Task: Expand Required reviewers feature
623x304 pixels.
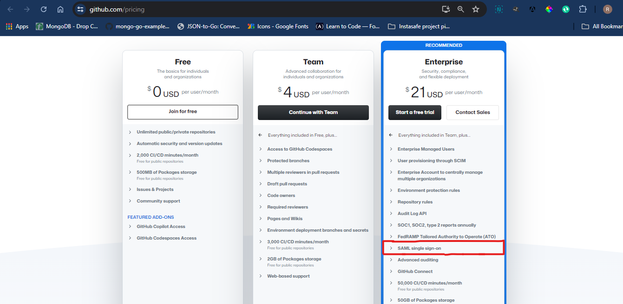Action: tap(283, 207)
